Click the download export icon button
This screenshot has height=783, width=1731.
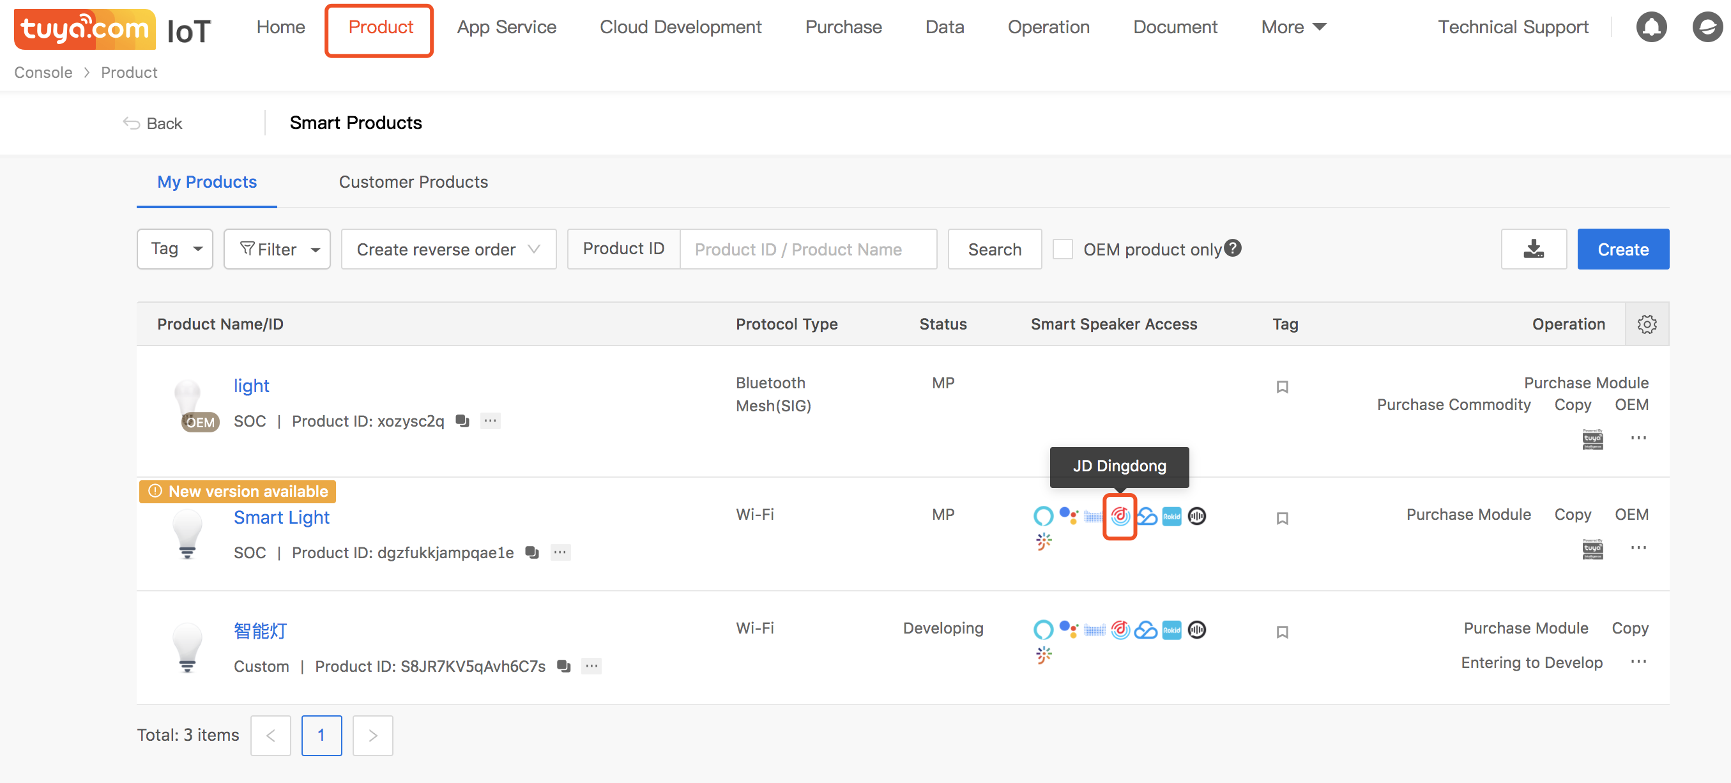[1534, 249]
